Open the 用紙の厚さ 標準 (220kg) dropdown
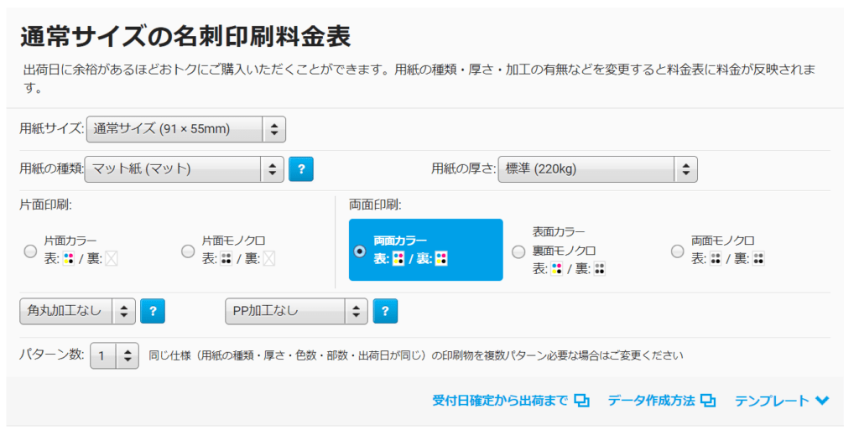 coord(597,169)
